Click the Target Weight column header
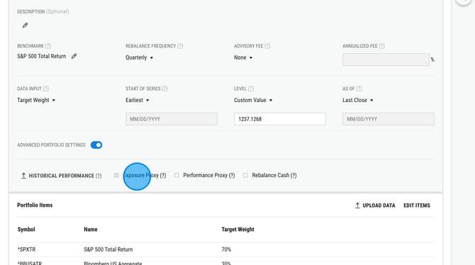Screen dimensions: 475x265 238,230
